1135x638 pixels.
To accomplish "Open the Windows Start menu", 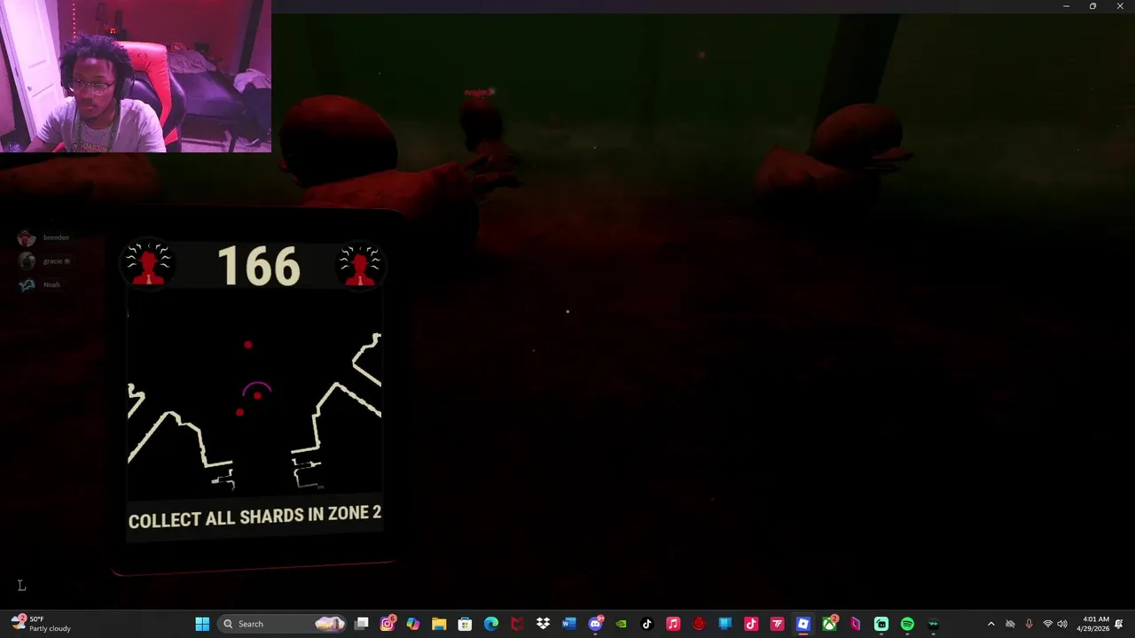I will click(202, 624).
